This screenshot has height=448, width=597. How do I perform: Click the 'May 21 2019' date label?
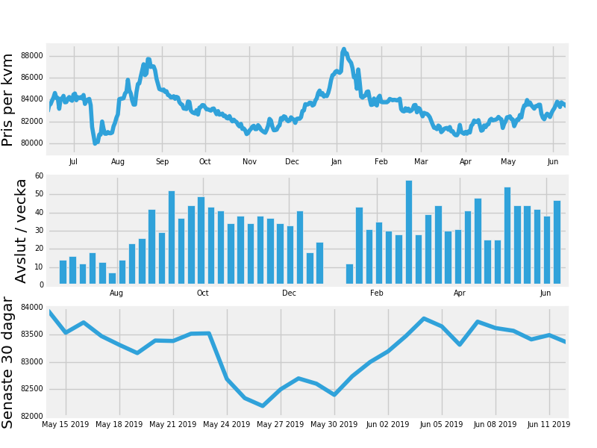(x=173, y=424)
